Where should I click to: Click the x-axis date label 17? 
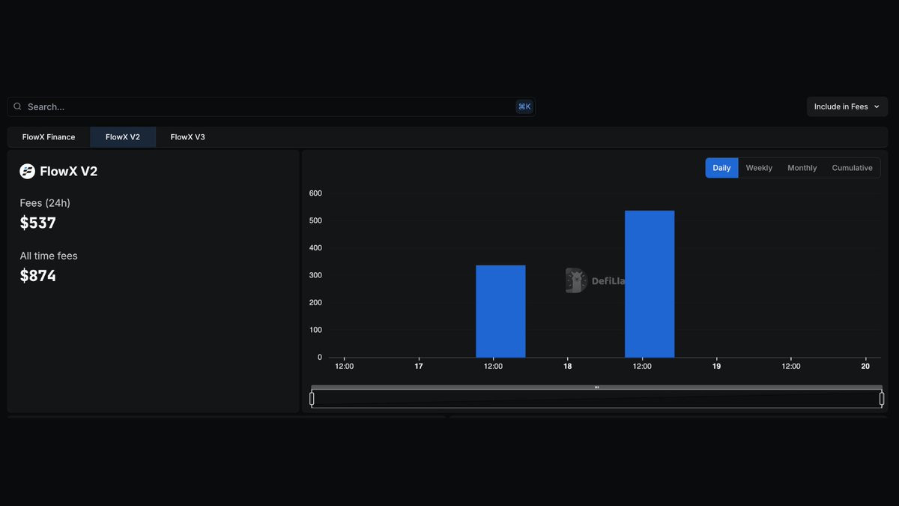coord(419,367)
